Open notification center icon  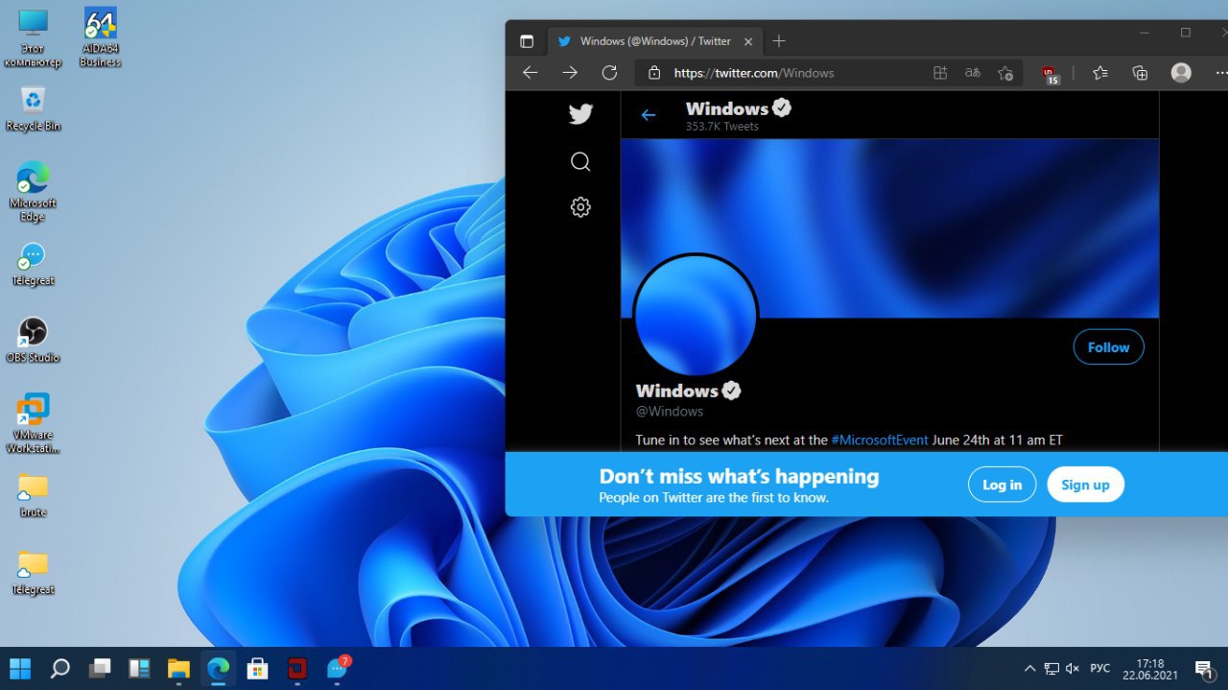[1203, 668]
